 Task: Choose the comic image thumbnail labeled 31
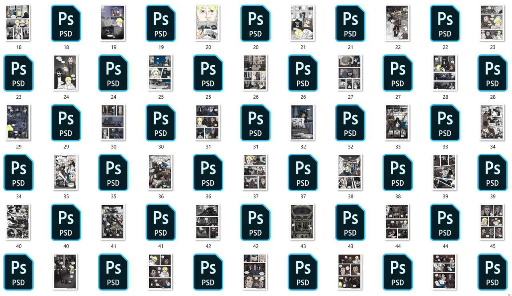(208, 123)
